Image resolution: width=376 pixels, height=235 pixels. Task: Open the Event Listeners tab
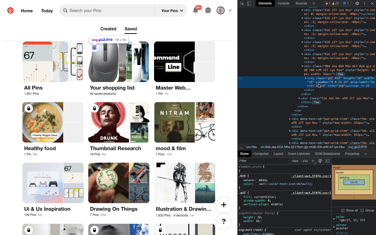coord(299,154)
